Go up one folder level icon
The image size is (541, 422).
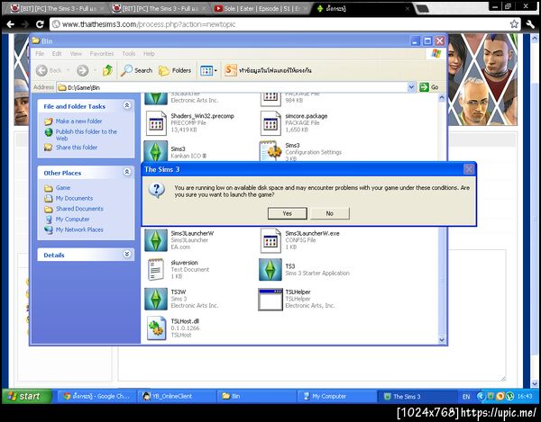tap(107, 70)
